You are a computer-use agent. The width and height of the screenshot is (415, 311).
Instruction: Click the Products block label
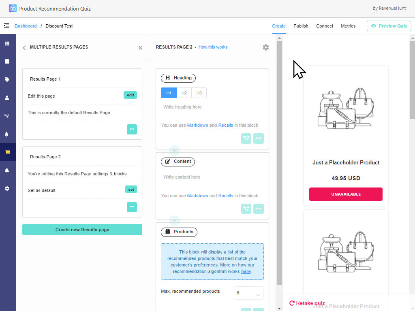tap(179, 232)
